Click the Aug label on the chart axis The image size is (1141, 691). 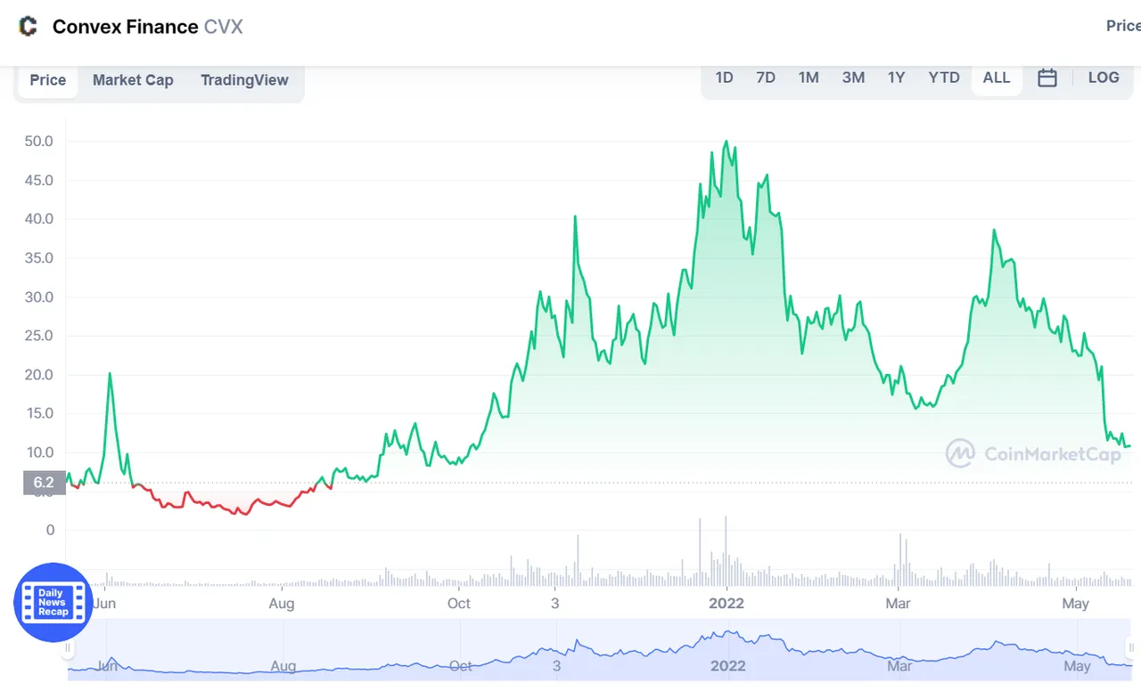click(282, 603)
